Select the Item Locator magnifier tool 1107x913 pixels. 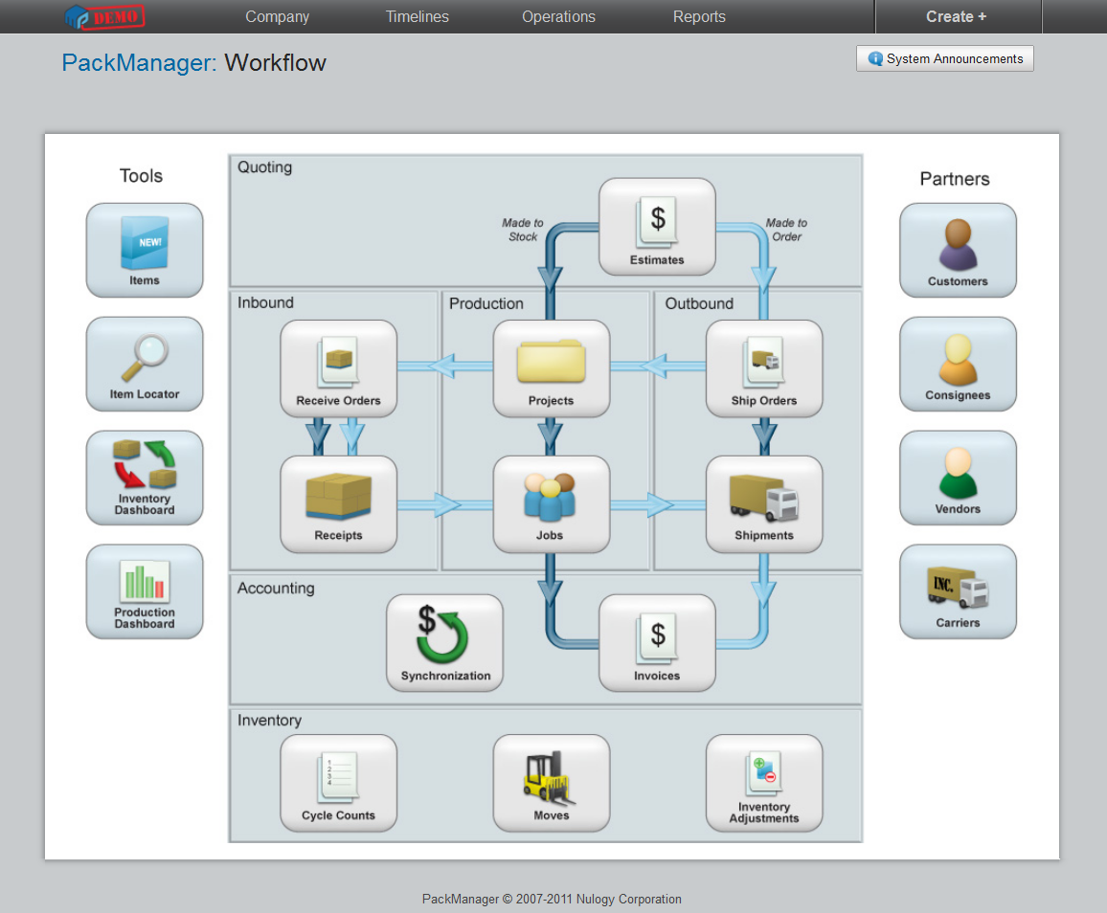[x=145, y=364]
